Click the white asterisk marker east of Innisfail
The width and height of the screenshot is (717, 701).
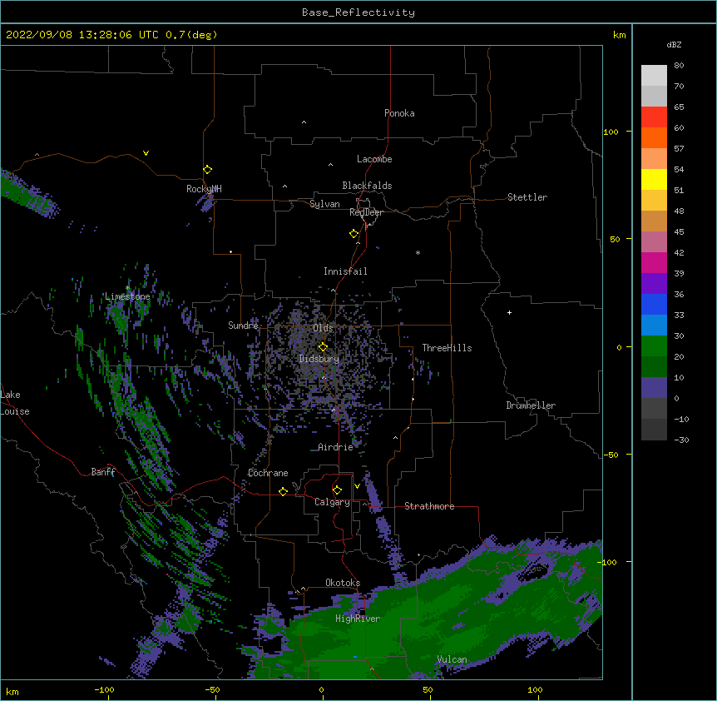point(418,252)
